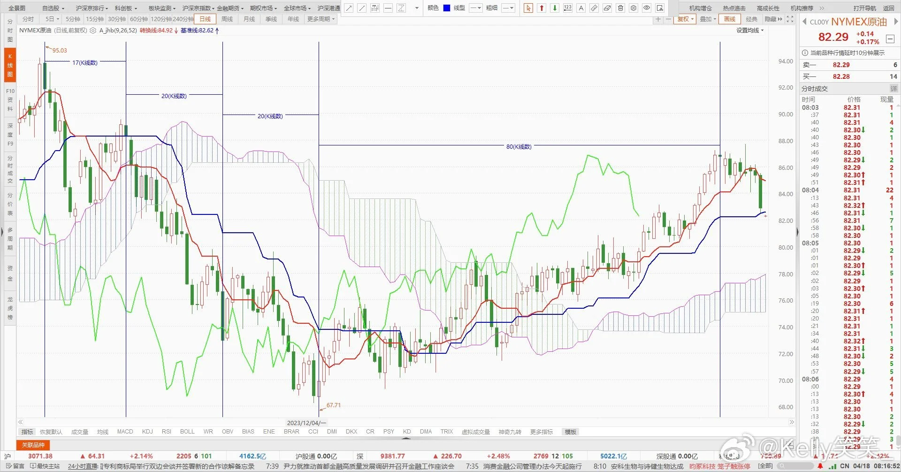Image resolution: width=901 pixels, height=472 pixels.
Task: Select the straight line segment drawing tool
Action: [362, 8]
